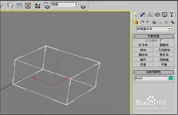Collapse the 对象类型 rollout
This screenshot has width=178, height=115.
153,37
